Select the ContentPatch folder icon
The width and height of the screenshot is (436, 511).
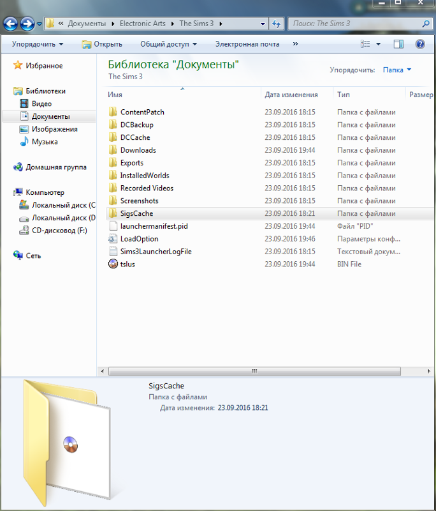coord(113,112)
